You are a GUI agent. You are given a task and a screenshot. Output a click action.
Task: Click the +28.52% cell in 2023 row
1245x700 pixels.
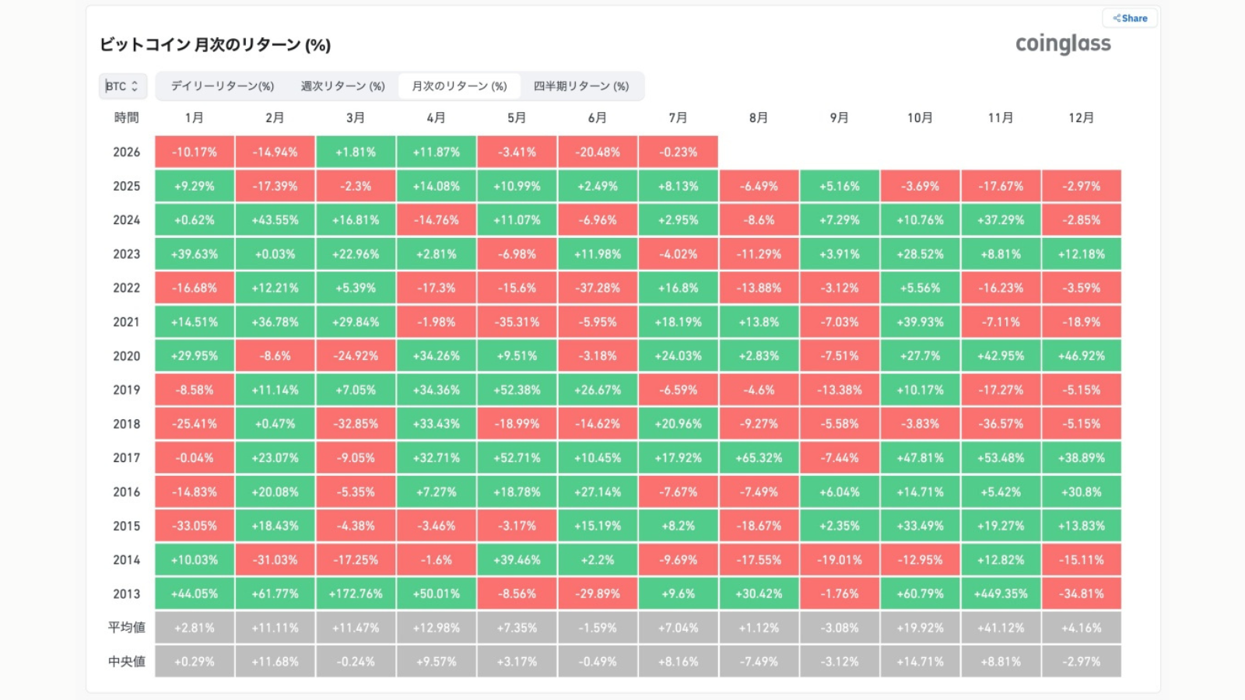pyautogui.click(x=921, y=254)
